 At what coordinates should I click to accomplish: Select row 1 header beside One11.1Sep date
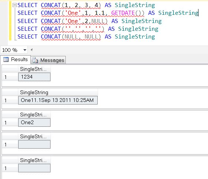coord(10,100)
